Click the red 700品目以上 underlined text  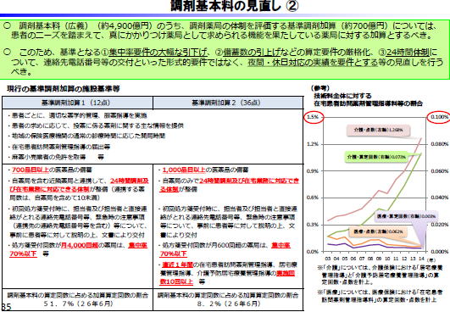(31, 170)
